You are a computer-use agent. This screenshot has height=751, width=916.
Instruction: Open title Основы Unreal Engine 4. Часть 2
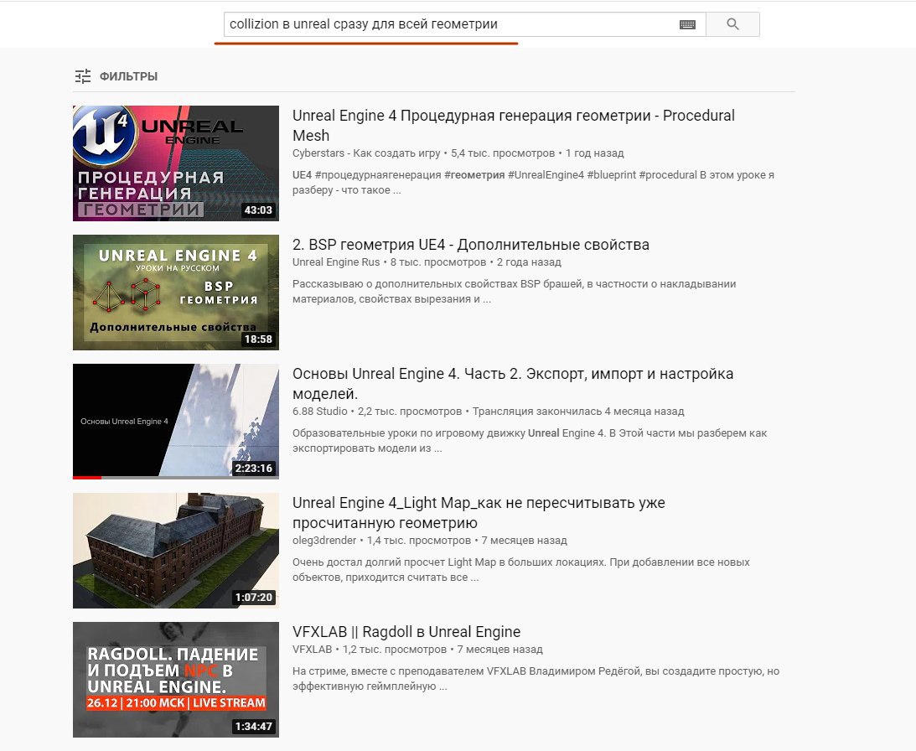point(512,383)
